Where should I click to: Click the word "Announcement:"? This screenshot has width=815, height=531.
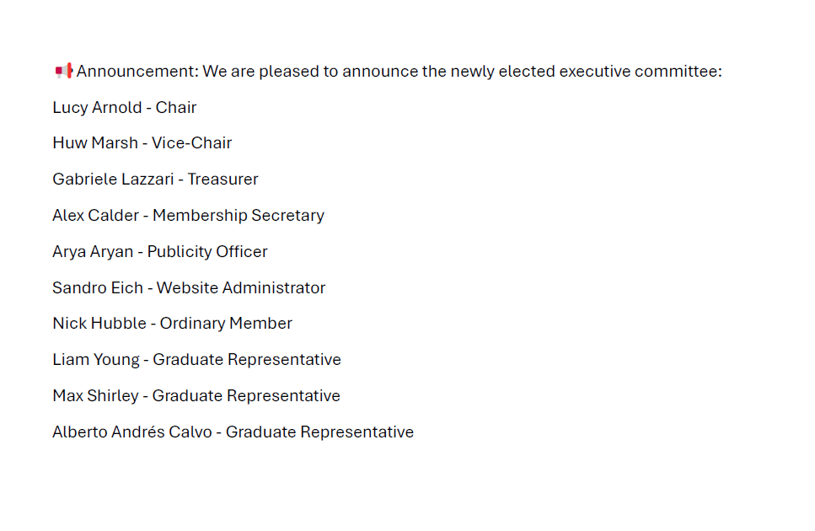[137, 72]
